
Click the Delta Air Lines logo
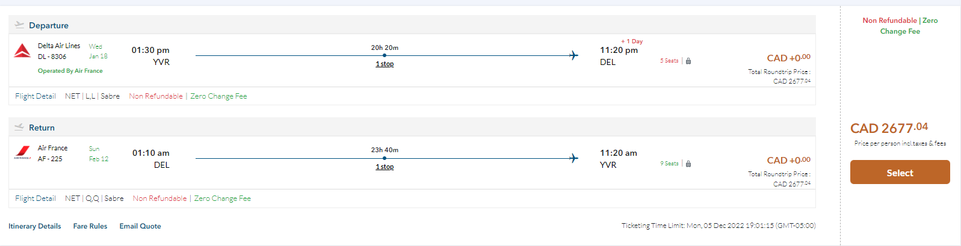[x=22, y=51]
